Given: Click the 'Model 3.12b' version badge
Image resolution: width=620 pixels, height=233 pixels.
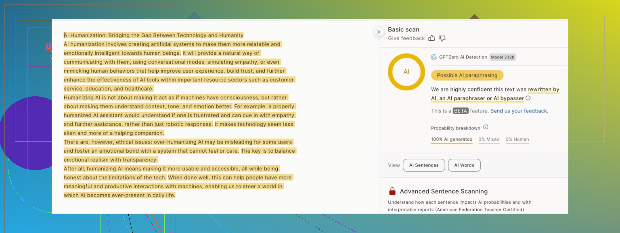Looking at the screenshot, I should click(503, 57).
